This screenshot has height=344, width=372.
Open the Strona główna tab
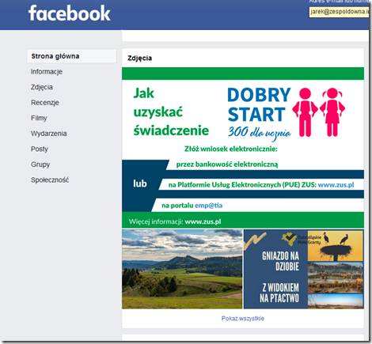(71, 56)
